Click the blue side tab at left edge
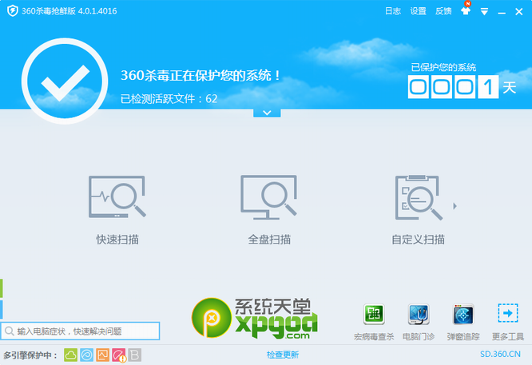Viewport: 532px width, 365px height. tap(2, 309)
